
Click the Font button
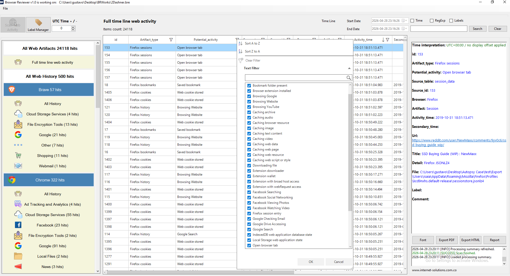[x=423, y=240]
